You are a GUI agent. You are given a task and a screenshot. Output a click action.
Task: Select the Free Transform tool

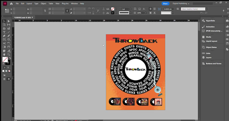click(x=9, y=43)
